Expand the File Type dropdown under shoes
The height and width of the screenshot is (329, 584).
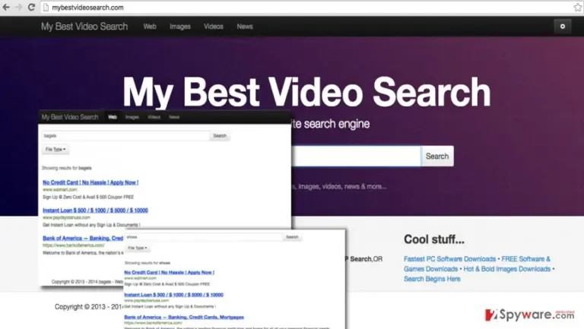coord(138,248)
